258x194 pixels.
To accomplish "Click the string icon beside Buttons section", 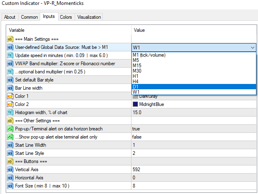I will click(11, 161).
